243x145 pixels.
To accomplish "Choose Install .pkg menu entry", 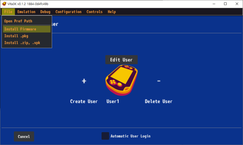I will pos(27,36).
